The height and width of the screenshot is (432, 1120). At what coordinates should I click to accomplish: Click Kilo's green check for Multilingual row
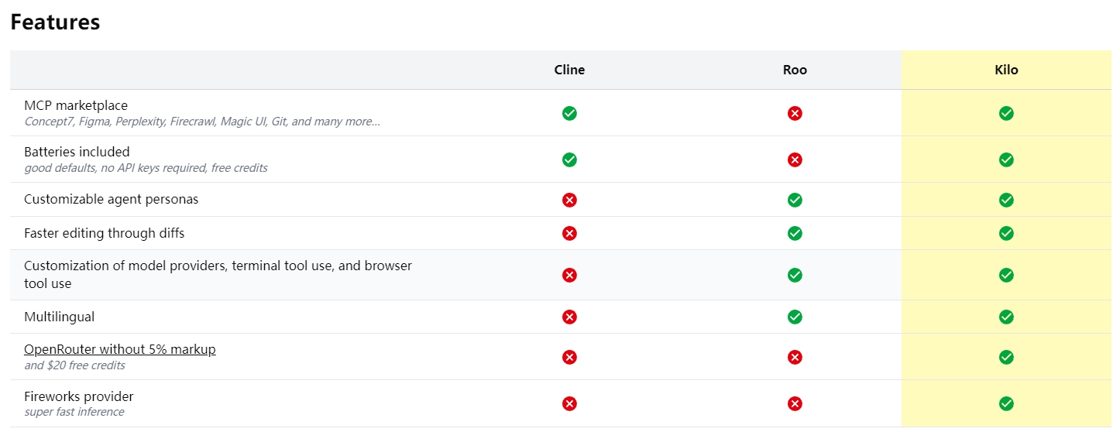[1006, 317]
